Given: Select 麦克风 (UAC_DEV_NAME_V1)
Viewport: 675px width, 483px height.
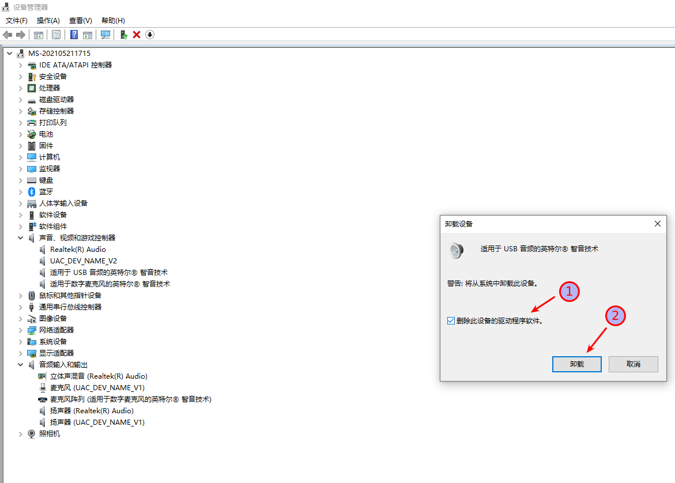Looking at the screenshot, I should [97, 388].
